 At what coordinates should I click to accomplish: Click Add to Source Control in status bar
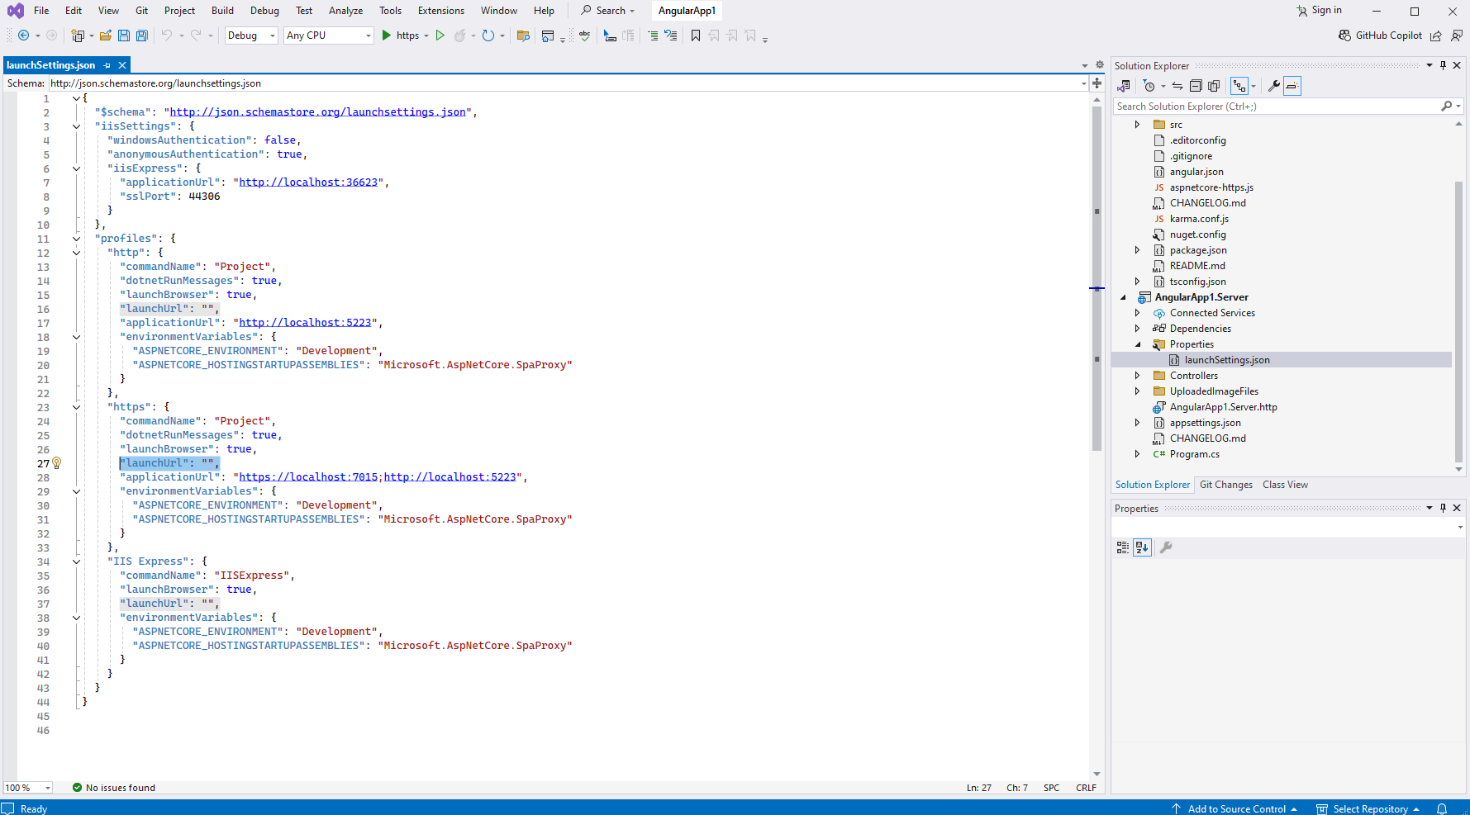tap(1235, 808)
